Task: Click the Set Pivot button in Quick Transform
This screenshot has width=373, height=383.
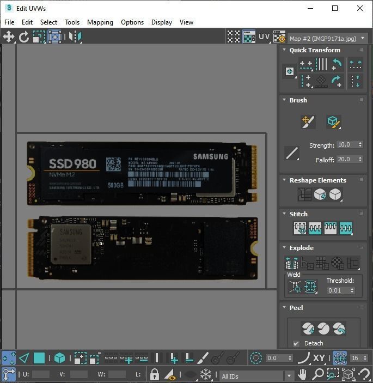Action: click(290, 71)
